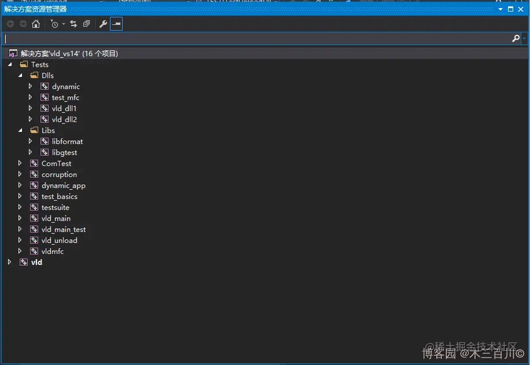The width and height of the screenshot is (530, 365).
Task: Open the search options dropdown arrow
Action: pyautogui.click(x=524, y=39)
